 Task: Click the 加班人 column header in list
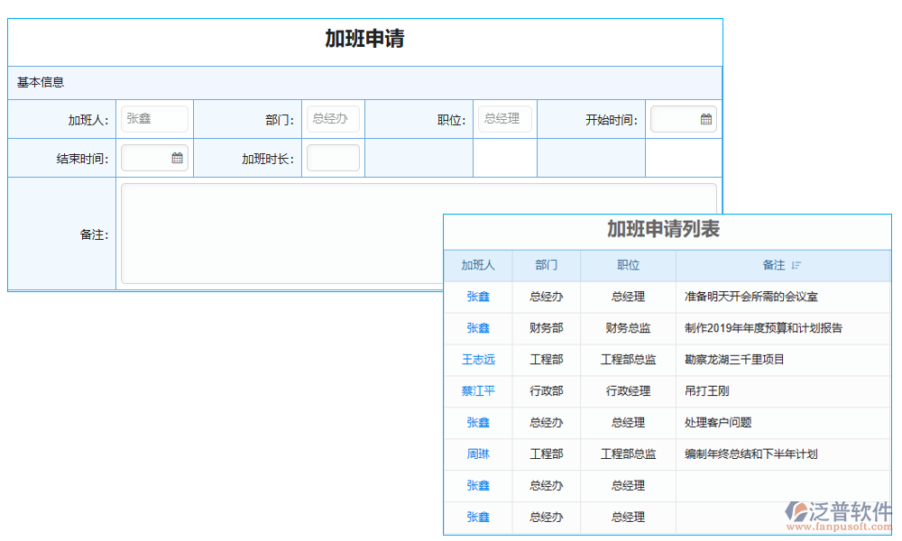(x=478, y=265)
